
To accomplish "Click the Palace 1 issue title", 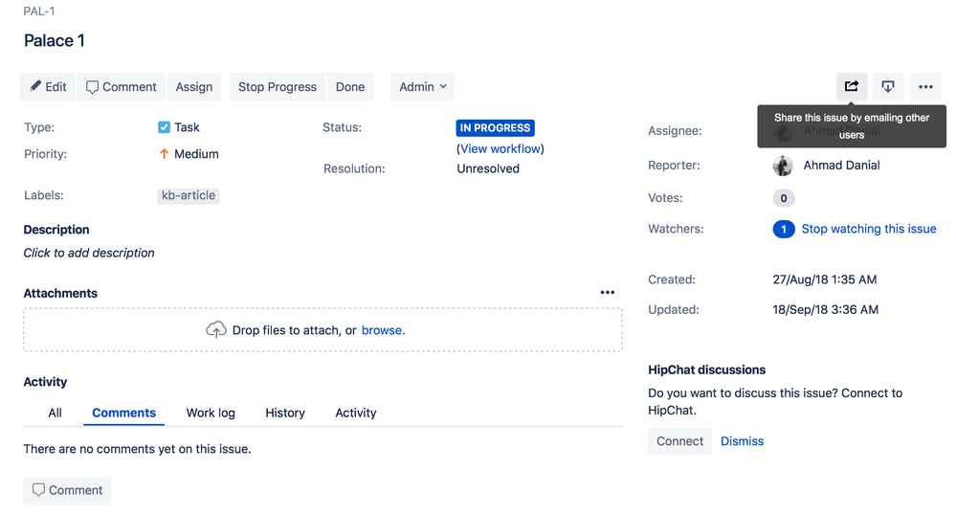I will pyautogui.click(x=55, y=40).
